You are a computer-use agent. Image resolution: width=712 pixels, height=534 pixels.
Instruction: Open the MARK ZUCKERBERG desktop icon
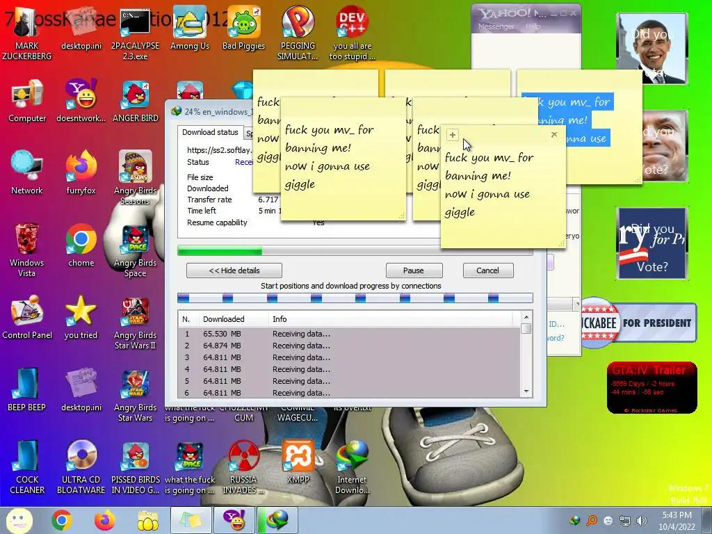tap(27, 33)
